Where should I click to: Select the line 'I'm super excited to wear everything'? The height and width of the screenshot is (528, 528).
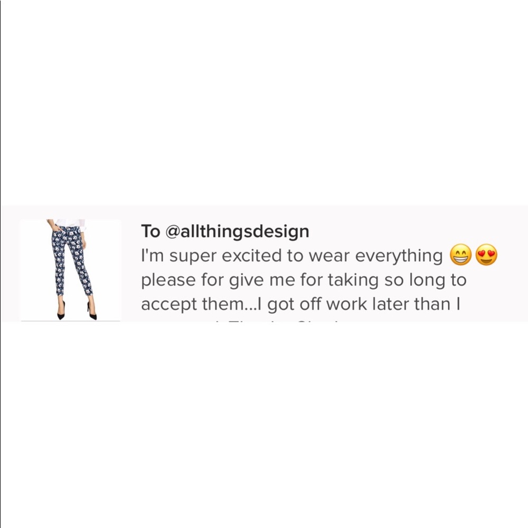(291, 256)
